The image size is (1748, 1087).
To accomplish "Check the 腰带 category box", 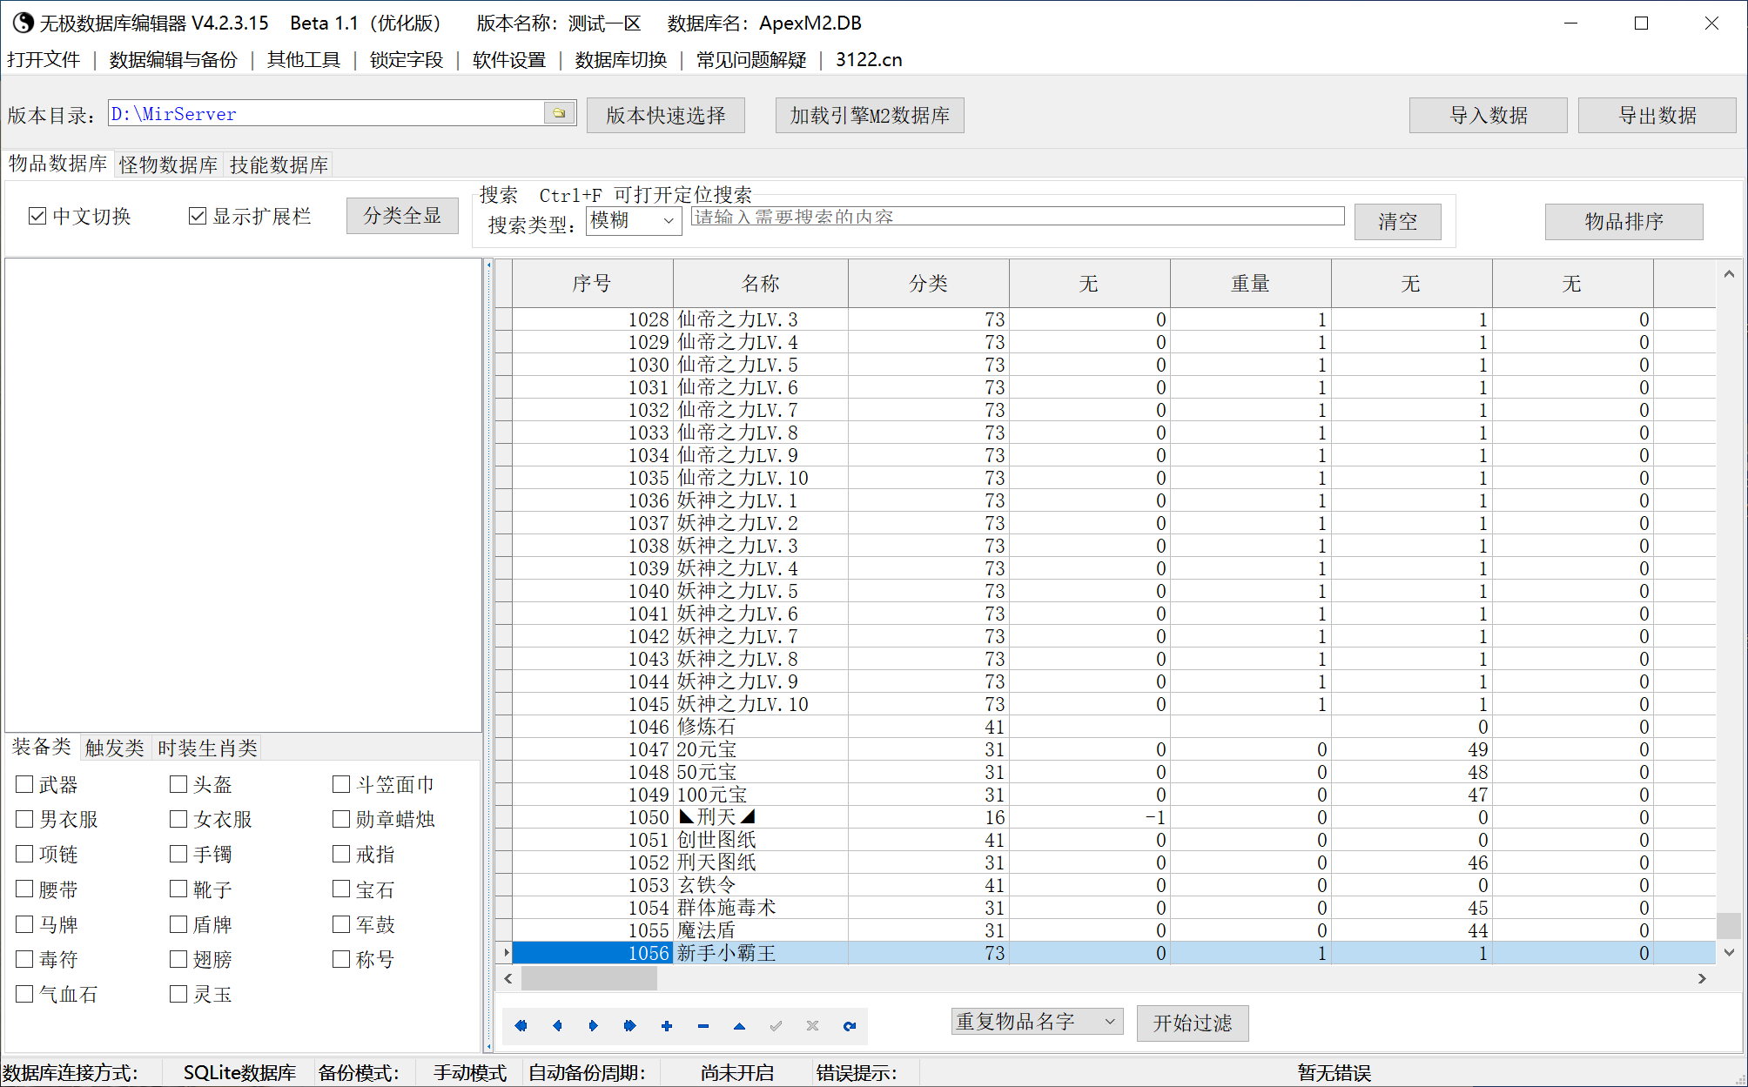I will tap(24, 889).
